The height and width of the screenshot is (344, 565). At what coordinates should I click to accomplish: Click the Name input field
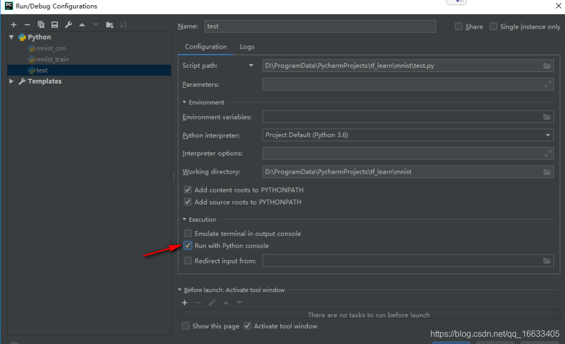pyautogui.click(x=320, y=26)
